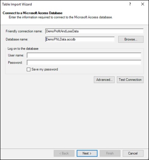Click the 'Save my password' label text
The width and height of the screenshot is (149, 160).
coord(45,69)
